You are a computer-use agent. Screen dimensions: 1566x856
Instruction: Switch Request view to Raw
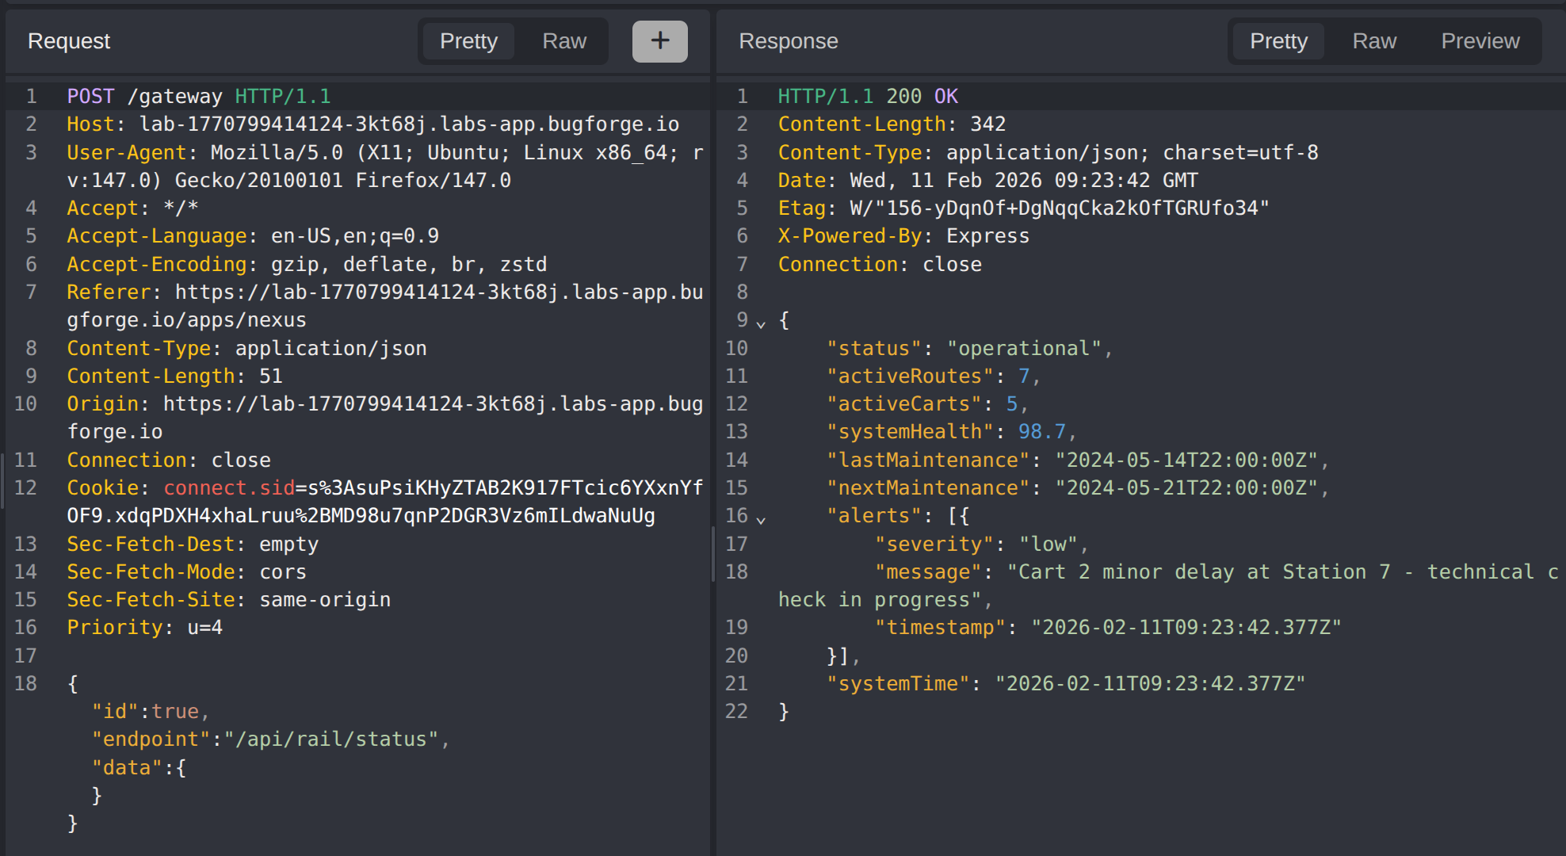(564, 41)
